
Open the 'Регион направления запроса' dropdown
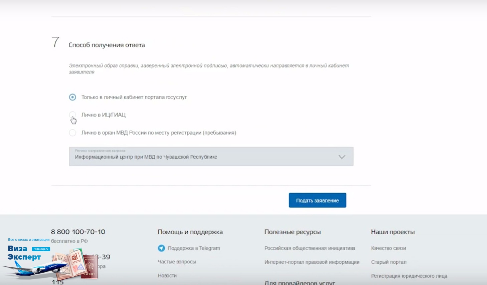tap(211, 157)
